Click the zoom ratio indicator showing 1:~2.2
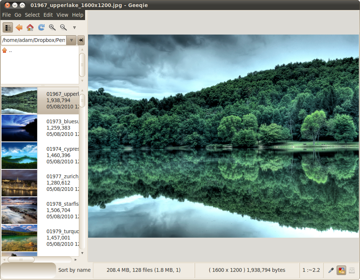Screen dimensions: 360x280 [311, 270]
